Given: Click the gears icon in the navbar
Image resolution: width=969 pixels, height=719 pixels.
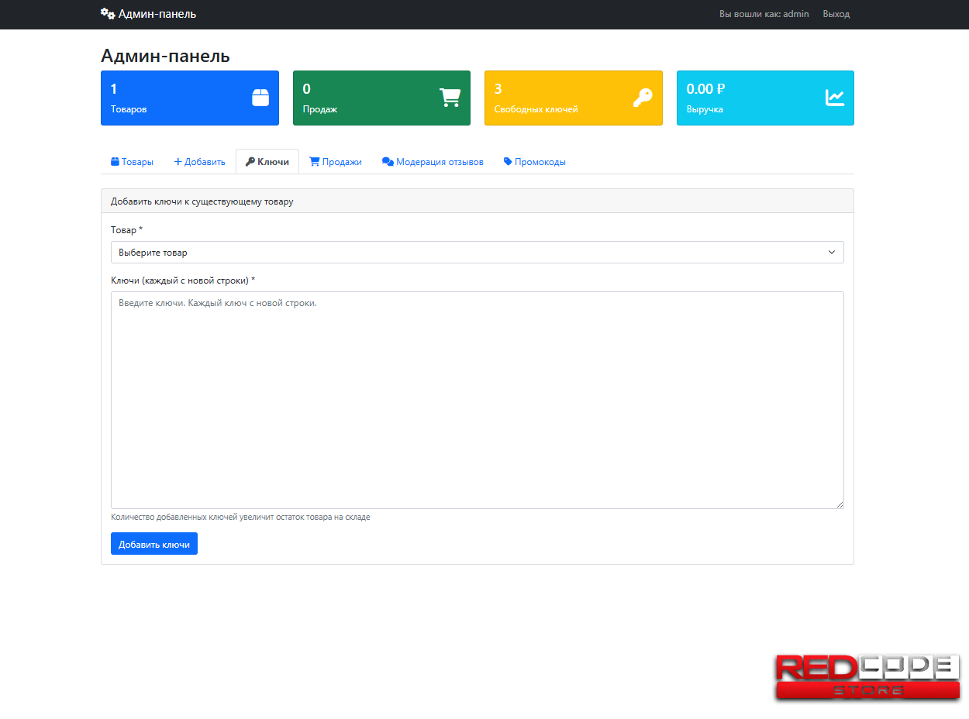Looking at the screenshot, I should (108, 14).
